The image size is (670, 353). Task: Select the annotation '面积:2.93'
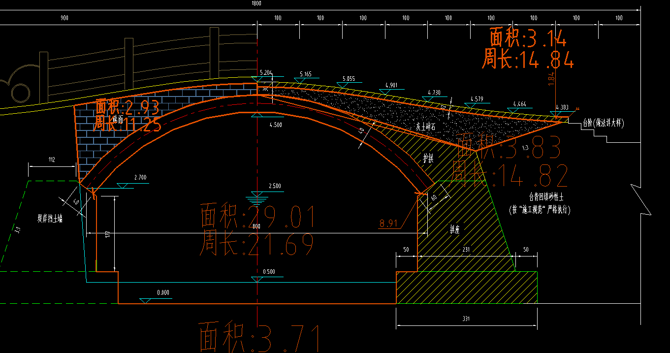coord(128,107)
